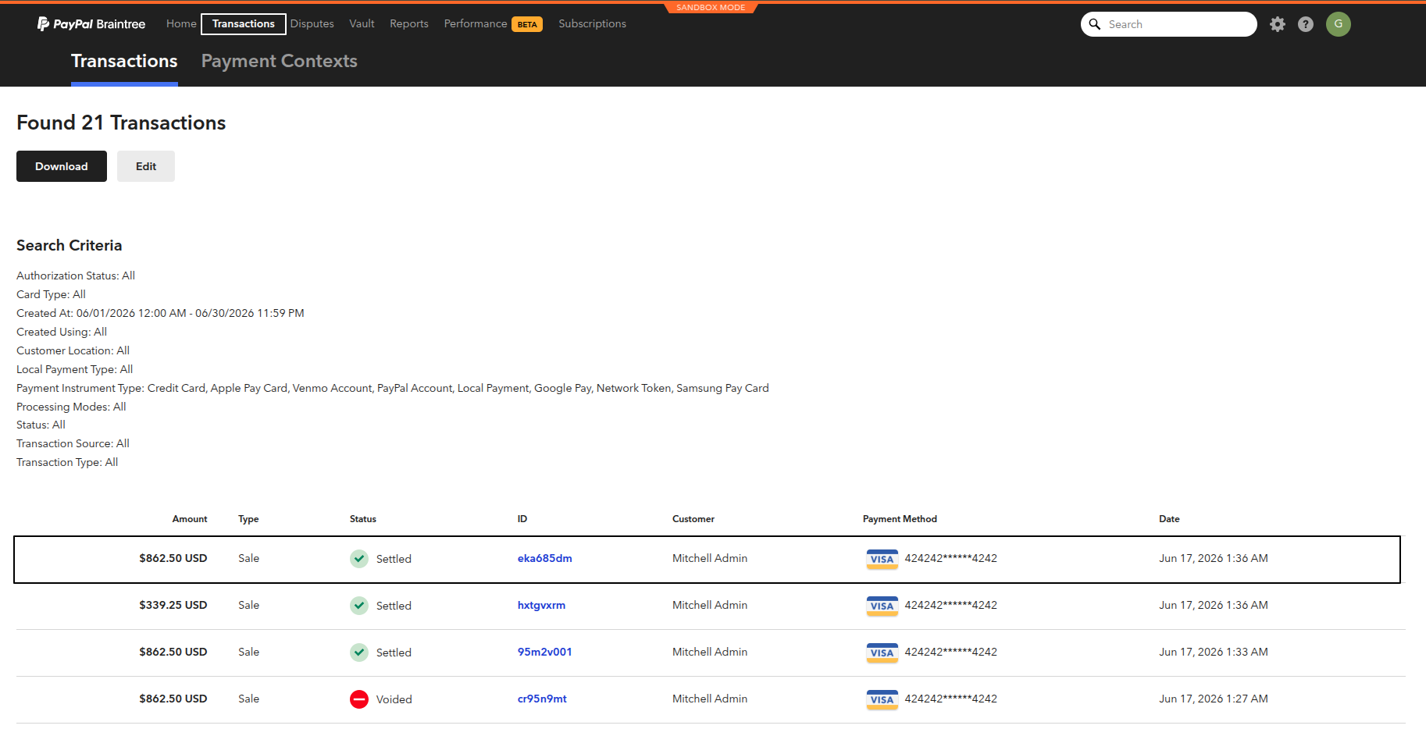Click Mitchell Admin in the hxtgvxrm row

point(710,605)
